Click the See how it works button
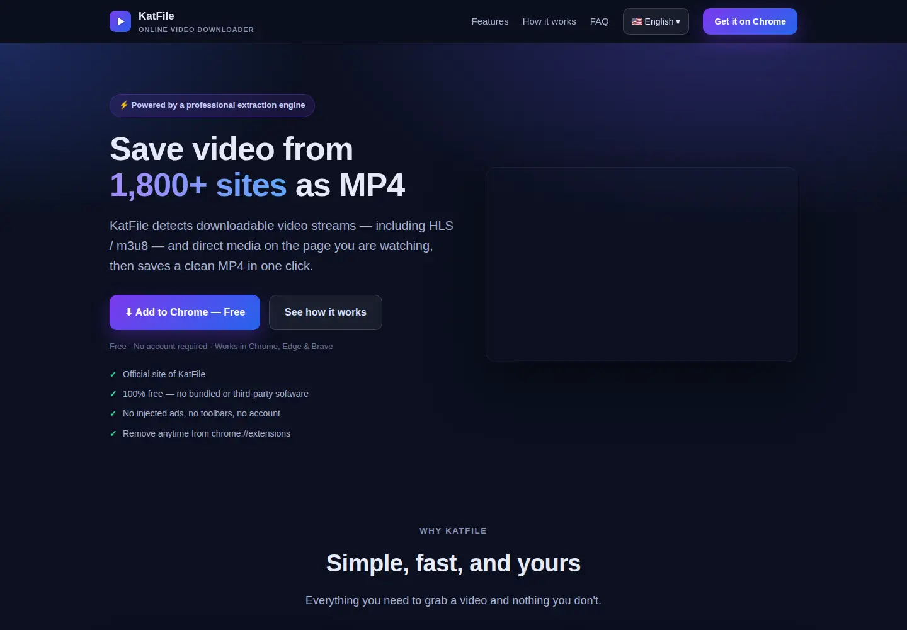 coord(326,312)
